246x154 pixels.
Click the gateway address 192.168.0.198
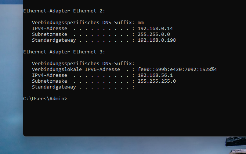click(x=157, y=40)
